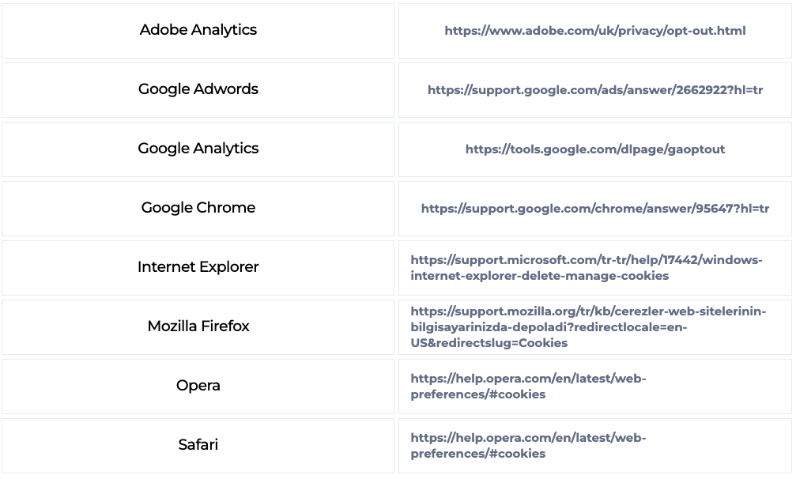This screenshot has width=796, height=479.
Task: Open the help.opera.com link in Opera row
Action: [x=528, y=387]
